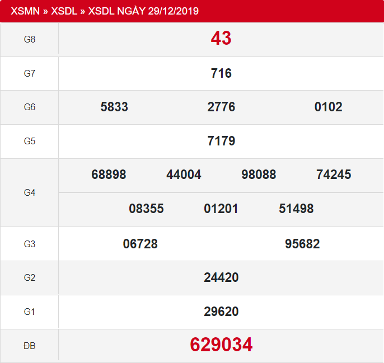Select G4 number 68898
The height and width of the screenshot is (363, 384).
point(109,175)
